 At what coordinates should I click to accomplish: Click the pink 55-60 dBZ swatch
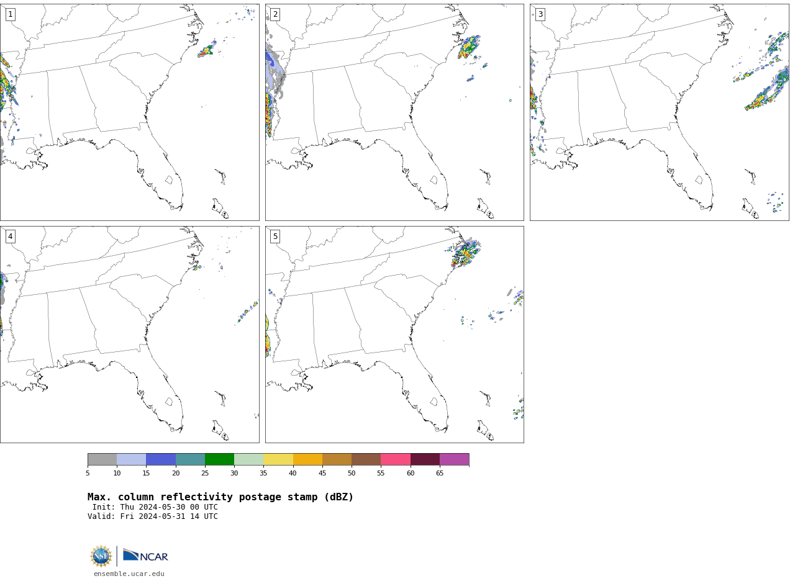[x=396, y=459]
